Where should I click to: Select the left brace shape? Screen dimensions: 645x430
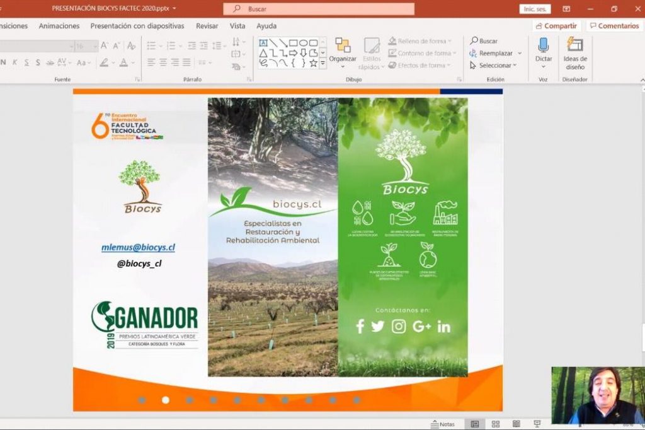294,63
